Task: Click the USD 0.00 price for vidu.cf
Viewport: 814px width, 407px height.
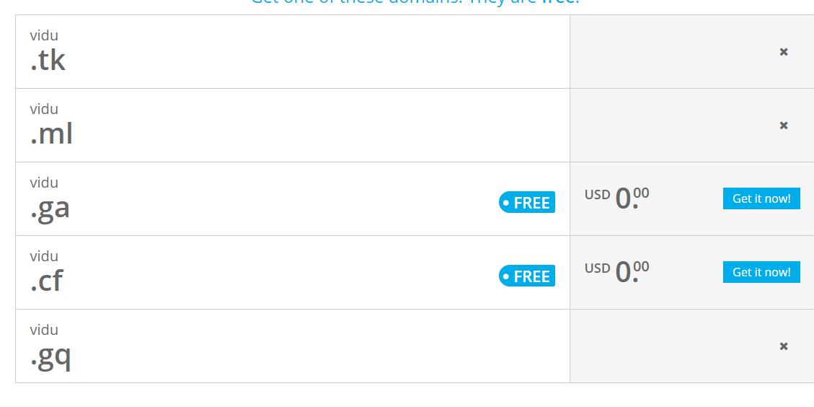Action: [x=617, y=271]
